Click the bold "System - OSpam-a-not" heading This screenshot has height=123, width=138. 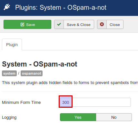pyautogui.click(x=40, y=64)
